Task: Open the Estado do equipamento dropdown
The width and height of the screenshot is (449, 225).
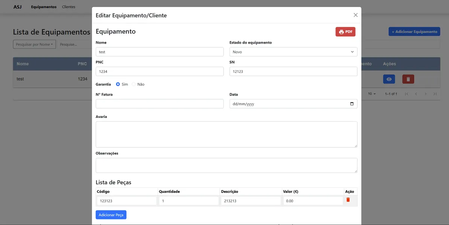Action: (293, 52)
